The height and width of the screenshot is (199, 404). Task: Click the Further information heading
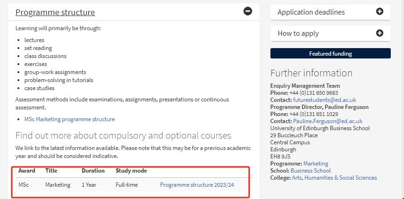tap(311, 73)
